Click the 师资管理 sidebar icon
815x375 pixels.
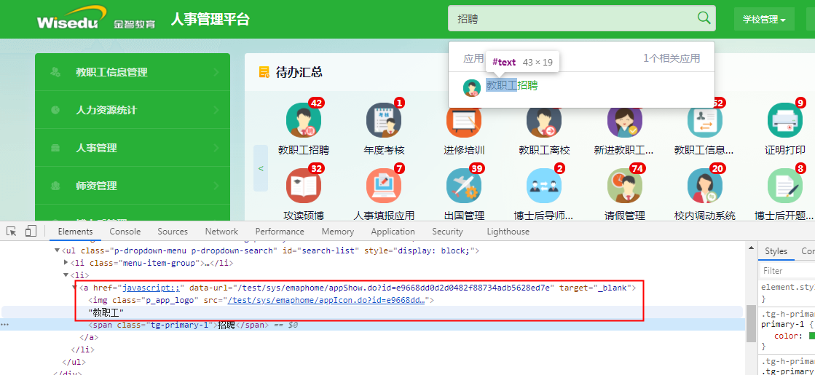pyautogui.click(x=55, y=186)
